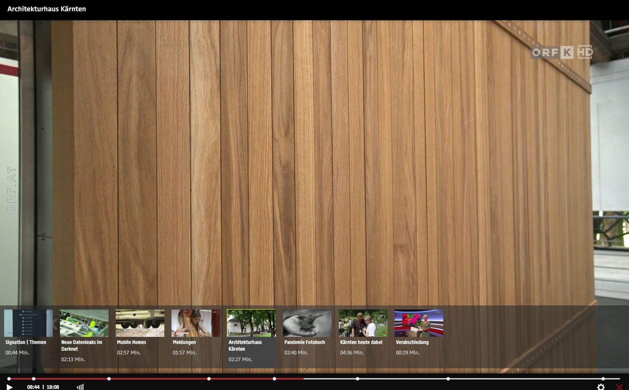
Task: Select Neue Datenleaks im Darknet thumbnail
Action: pos(84,323)
